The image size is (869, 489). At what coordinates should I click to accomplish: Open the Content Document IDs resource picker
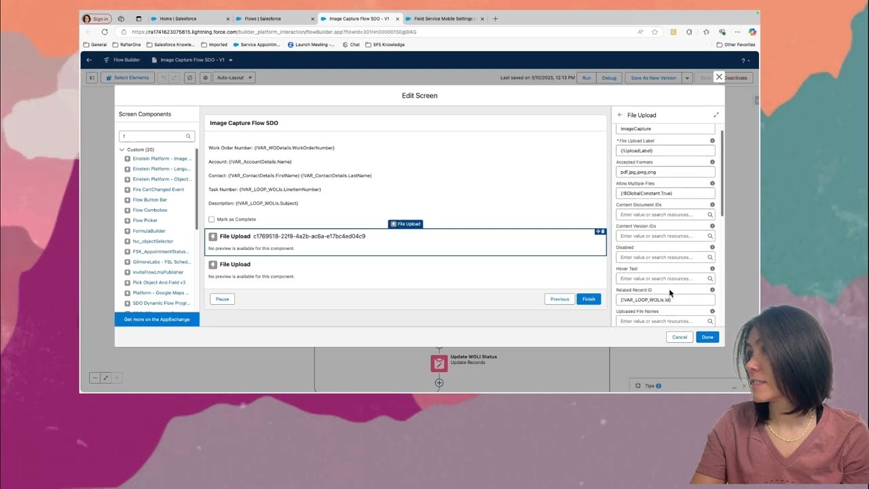click(x=665, y=215)
